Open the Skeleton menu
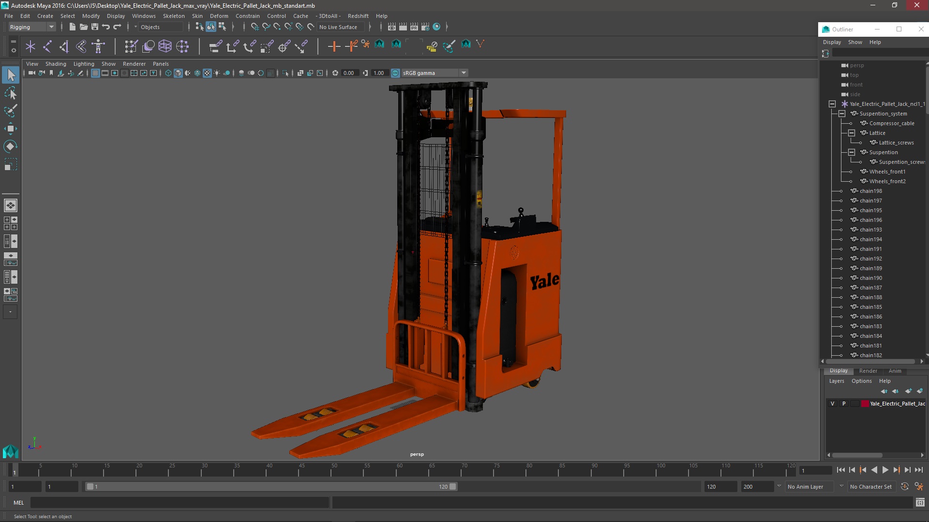Screen dimensions: 929x522 click(174, 16)
